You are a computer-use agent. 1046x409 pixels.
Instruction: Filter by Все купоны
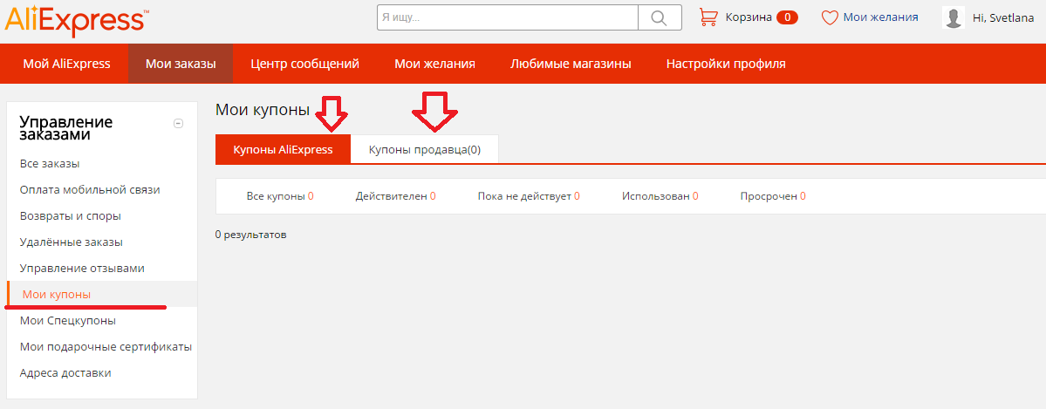tap(280, 196)
